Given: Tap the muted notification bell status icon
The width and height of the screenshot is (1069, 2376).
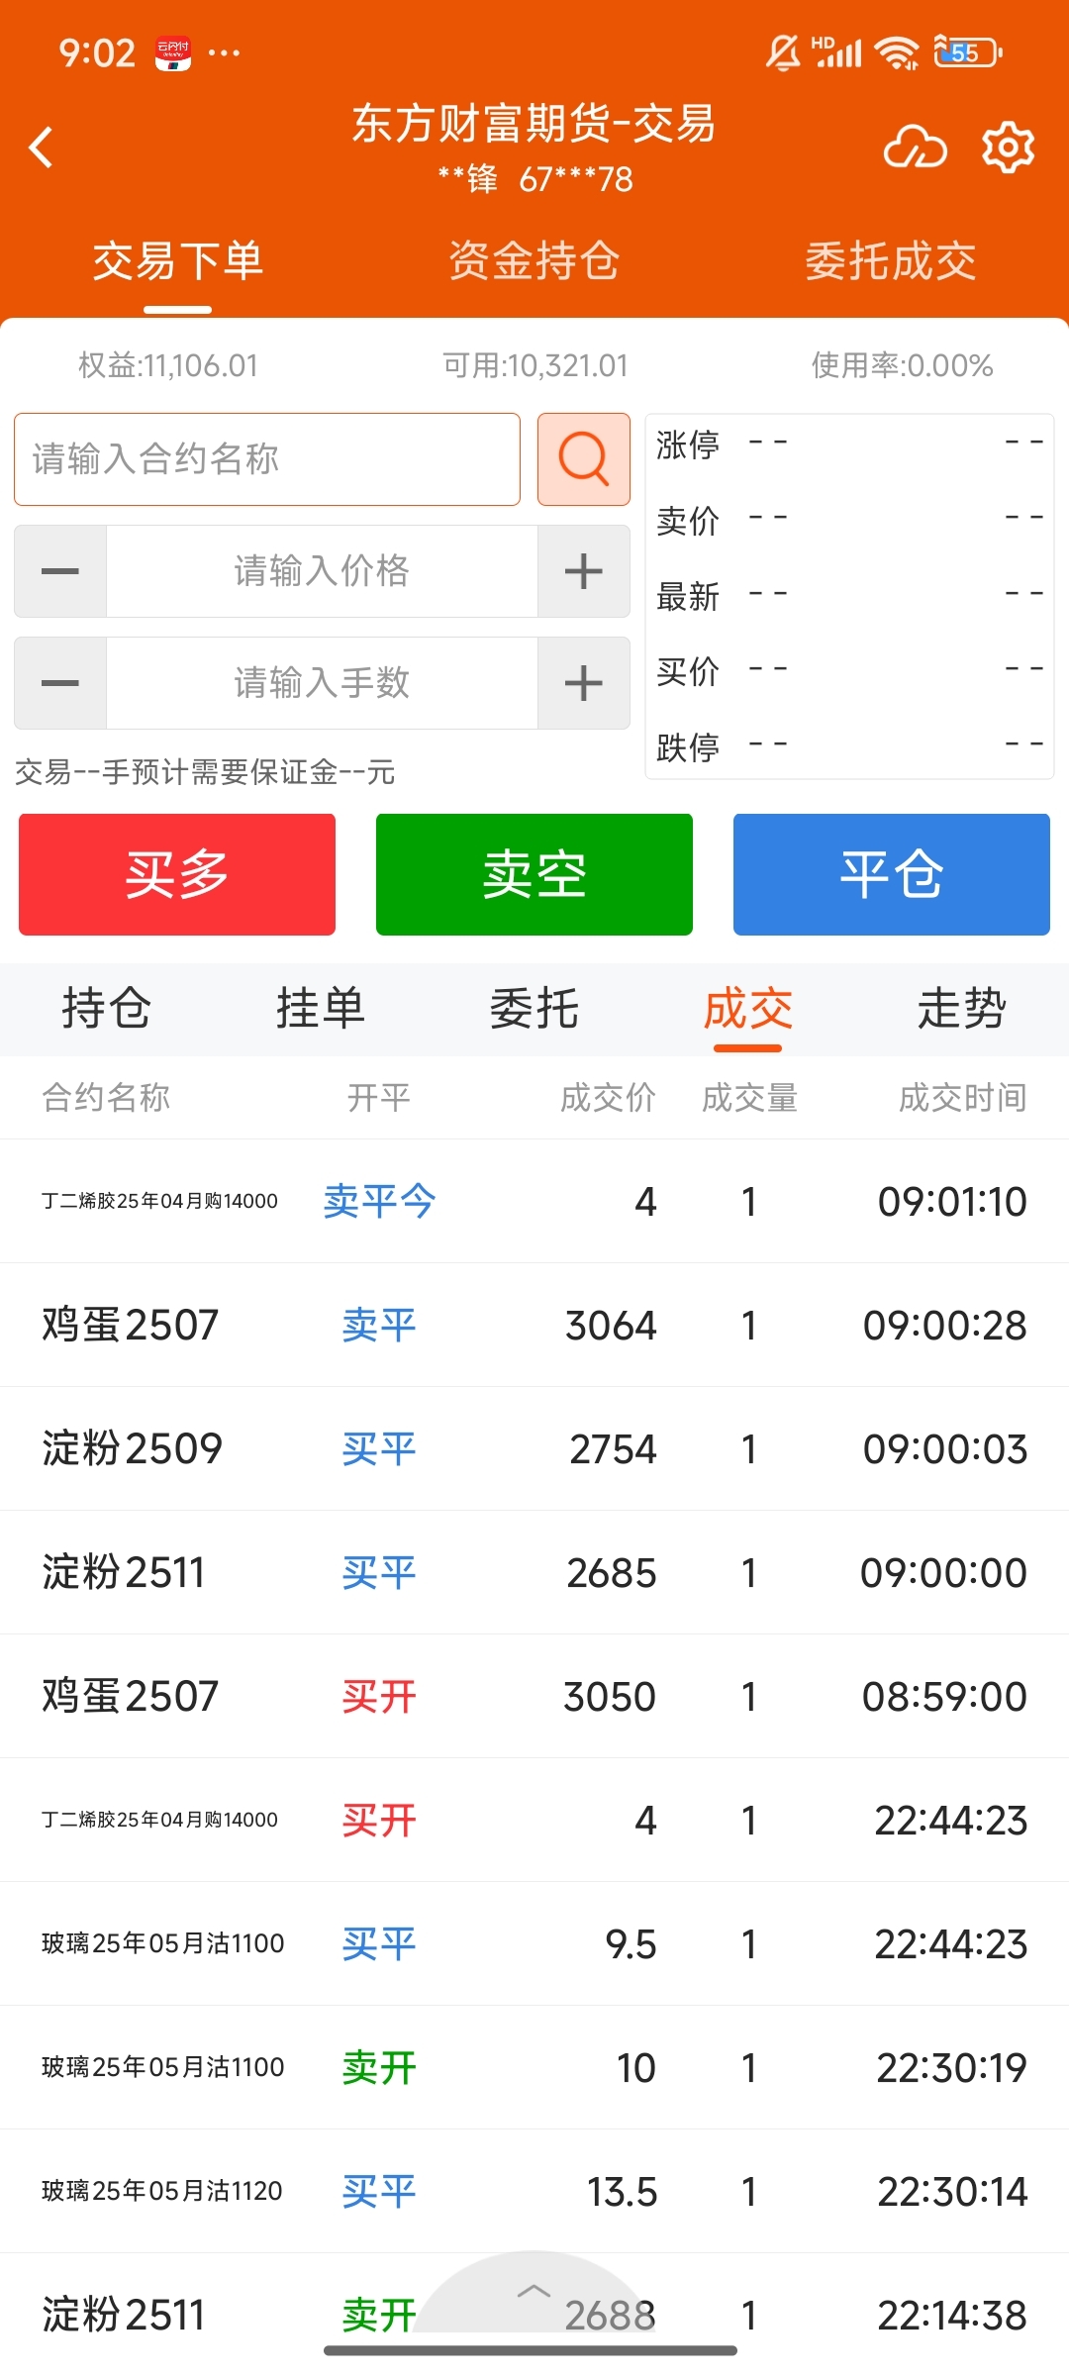Looking at the screenshot, I should pyautogui.click(x=783, y=52).
